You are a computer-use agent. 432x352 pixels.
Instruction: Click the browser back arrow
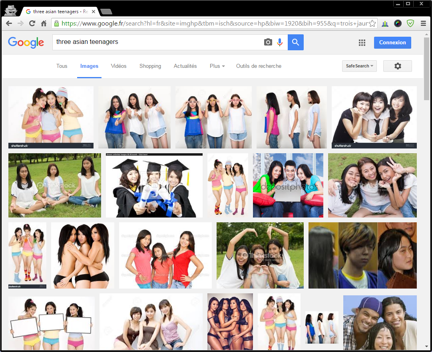[9, 24]
